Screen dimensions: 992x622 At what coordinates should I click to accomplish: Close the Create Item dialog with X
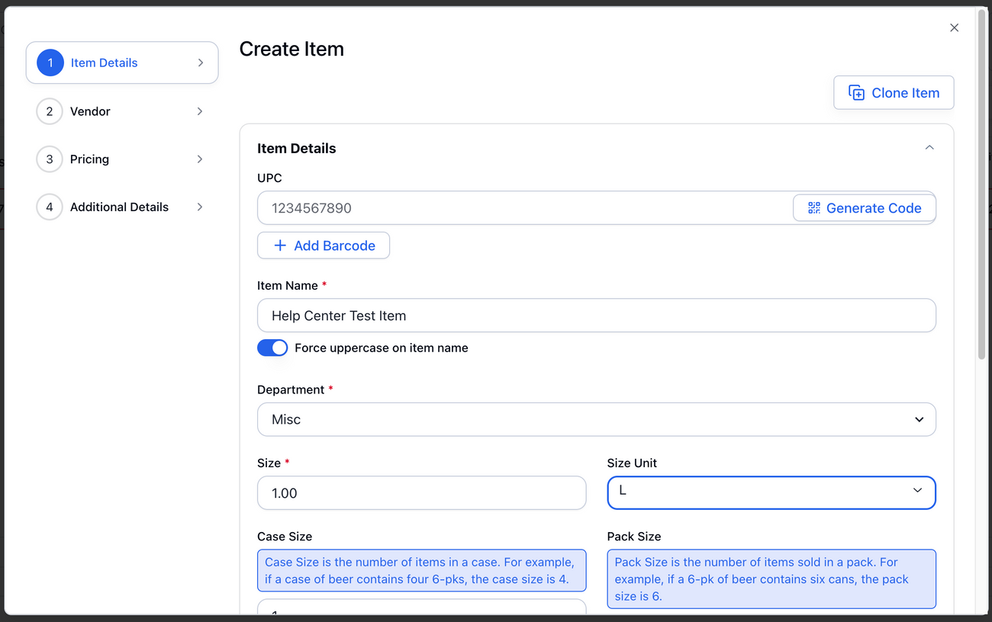954,28
